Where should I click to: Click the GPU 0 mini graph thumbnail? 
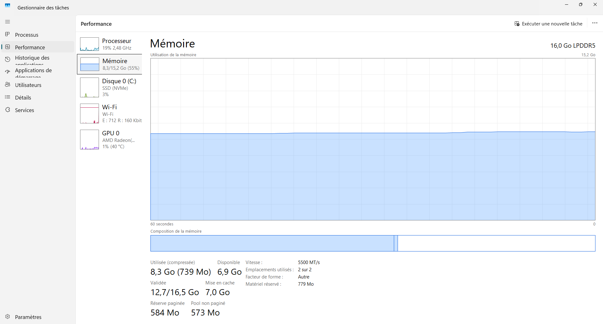pyautogui.click(x=90, y=140)
